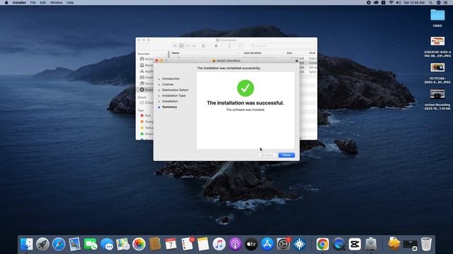453x254 pixels.
Task: Select the Green tag in Finder sidebar
Action: 147,134
